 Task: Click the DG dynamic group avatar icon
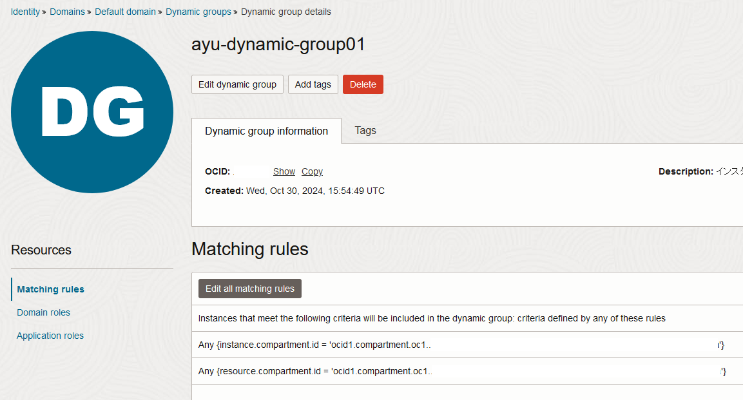(92, 111)
